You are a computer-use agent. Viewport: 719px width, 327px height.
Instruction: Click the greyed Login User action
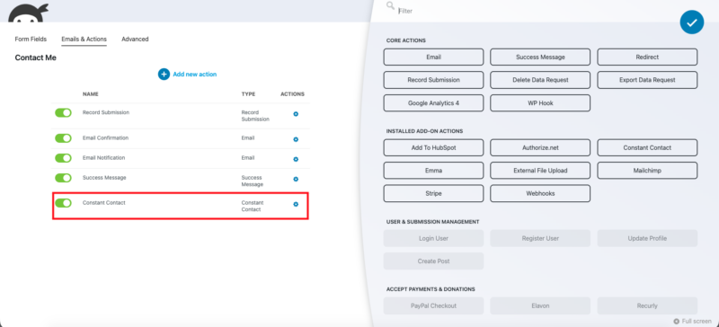click(x=433, y=238)
